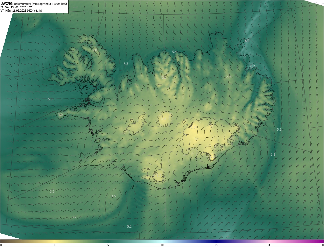Click the 1.4 value label on the central glacier
The height and width of the screenshot is (247, 324).
coord(164,119)
